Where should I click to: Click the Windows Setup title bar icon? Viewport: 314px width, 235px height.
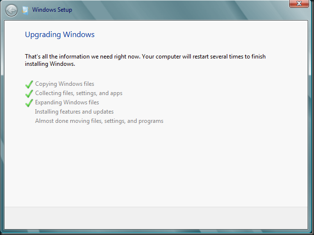click(25, 10)
